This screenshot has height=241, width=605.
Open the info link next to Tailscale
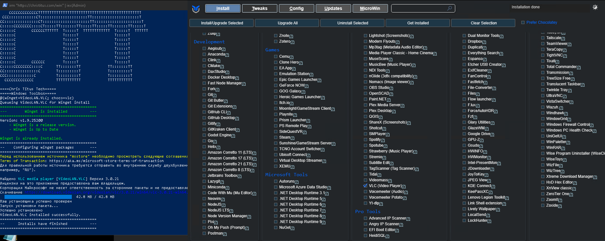(563, 39)
